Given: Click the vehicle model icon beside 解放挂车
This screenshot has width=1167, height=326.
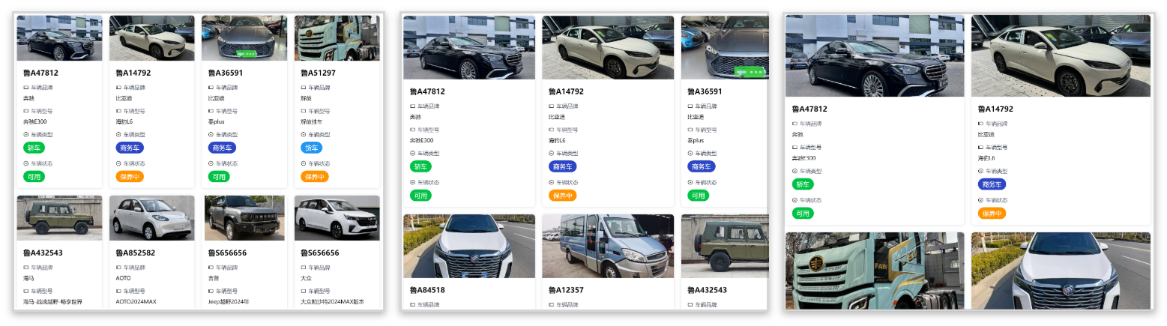Looking at the screenshot, I should pos(303,111).
